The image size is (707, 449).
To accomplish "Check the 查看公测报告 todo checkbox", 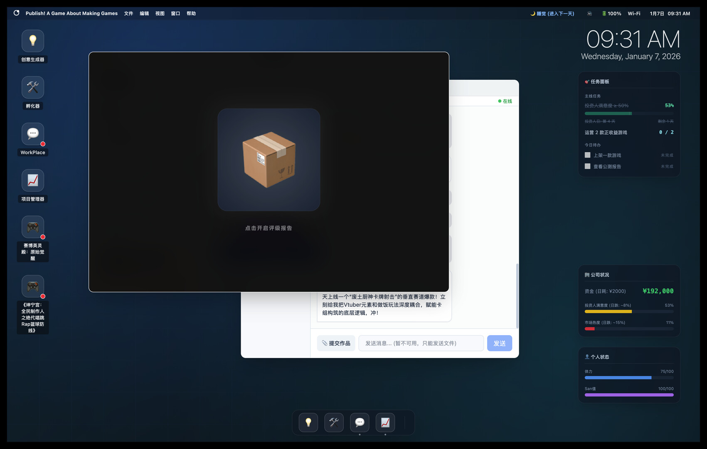I will coord(587,166).
